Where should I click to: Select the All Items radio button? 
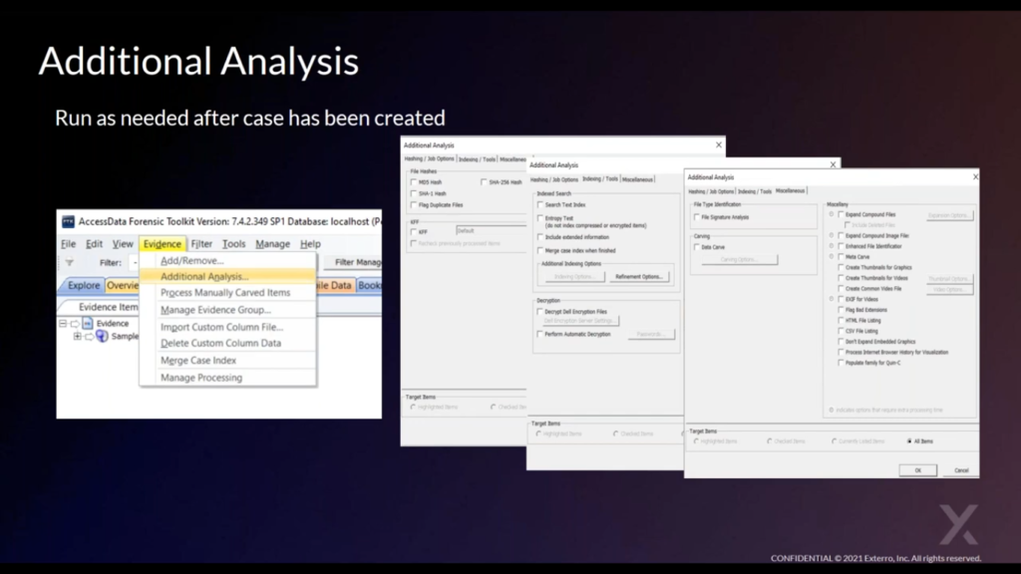pyautogui.click(x=909, y=441)
